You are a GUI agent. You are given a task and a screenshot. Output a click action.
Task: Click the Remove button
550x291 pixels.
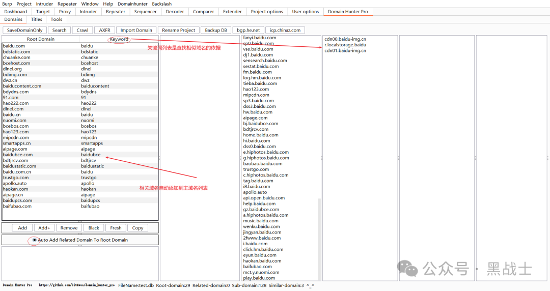69,228
